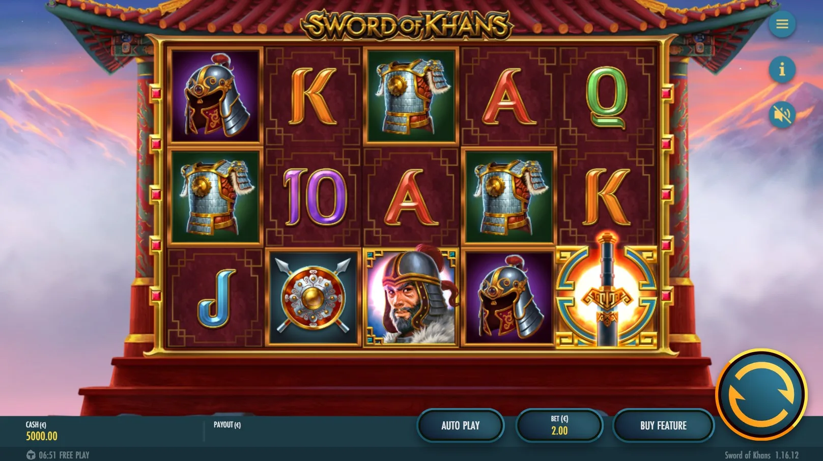Select the Khan warrior portrait symbol

point(411,297)
